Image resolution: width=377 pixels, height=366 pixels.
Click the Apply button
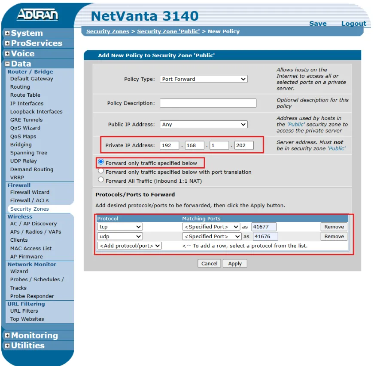coord(235,264)
